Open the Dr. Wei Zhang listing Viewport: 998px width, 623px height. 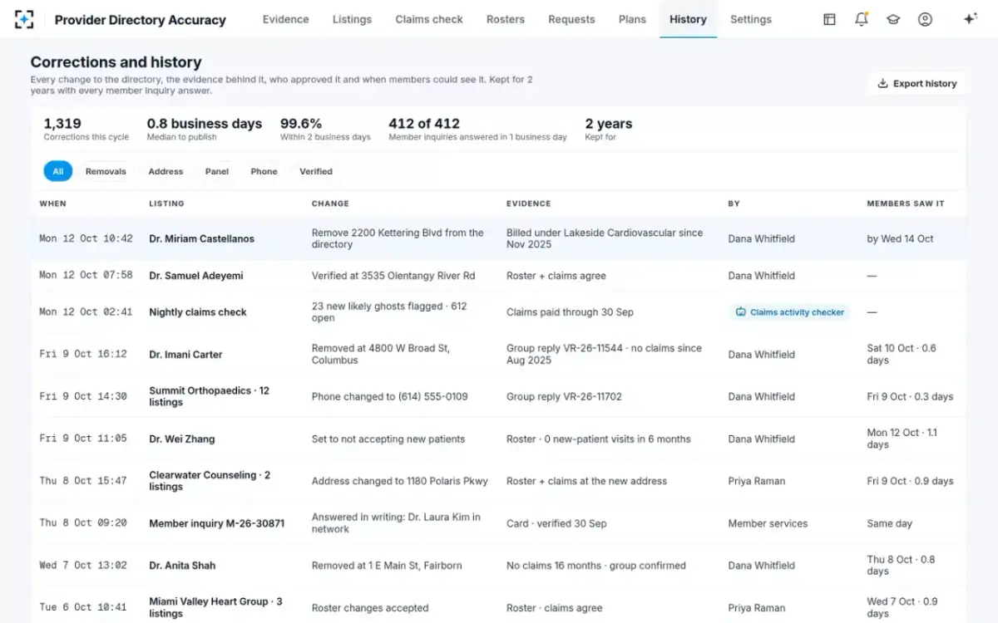(x=181, y=439)
